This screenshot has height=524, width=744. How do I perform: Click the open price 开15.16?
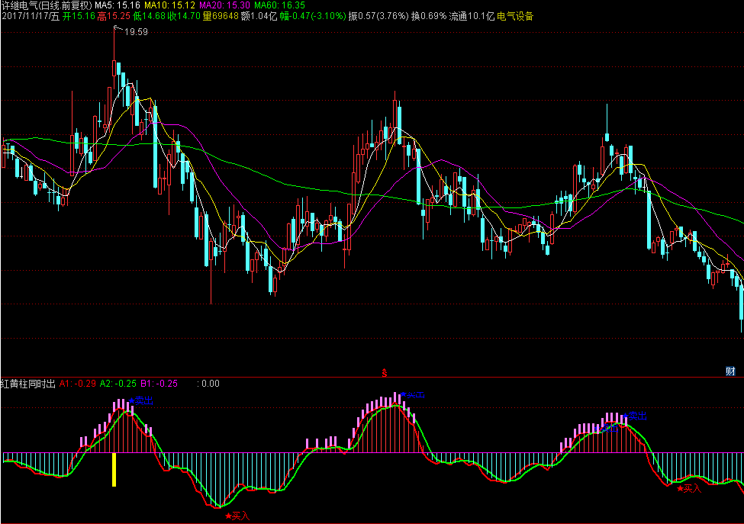pos(79,17)
